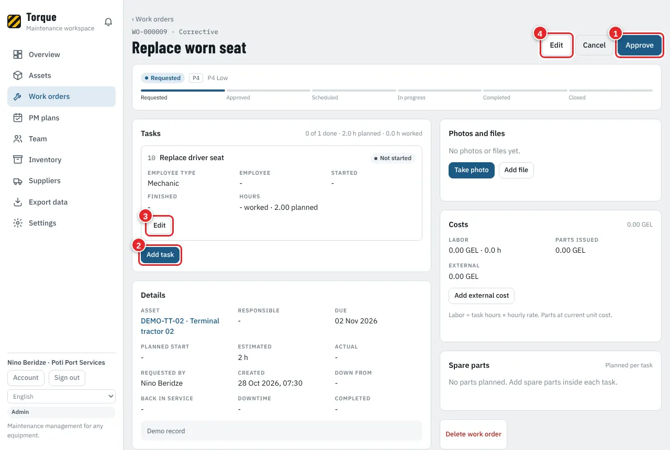Click the Not started task status badge
670x450 pixels.
click(392, 158)
